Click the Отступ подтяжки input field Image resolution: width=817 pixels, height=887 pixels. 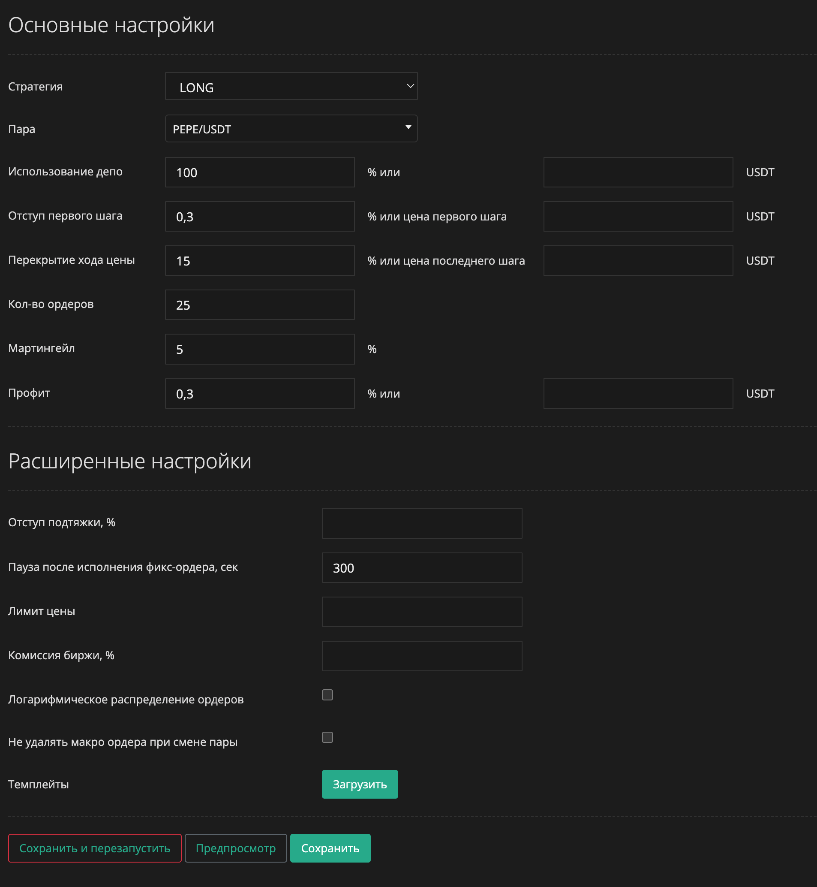tap(422, 523)
